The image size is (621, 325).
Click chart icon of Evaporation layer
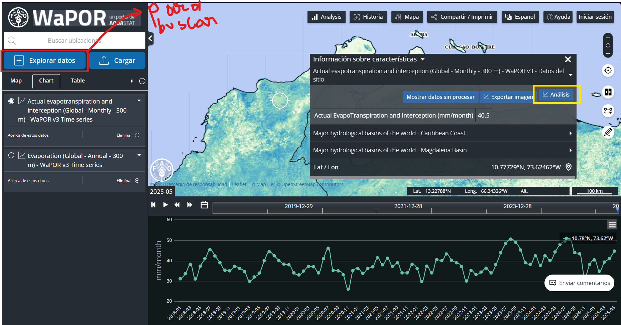tap(22, 155)
